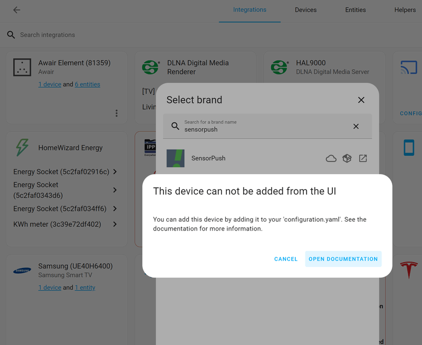Open Samsung 1 device link
Viewport: 422px width, 345px height.
pyautogui.click(x=50, y=287)
